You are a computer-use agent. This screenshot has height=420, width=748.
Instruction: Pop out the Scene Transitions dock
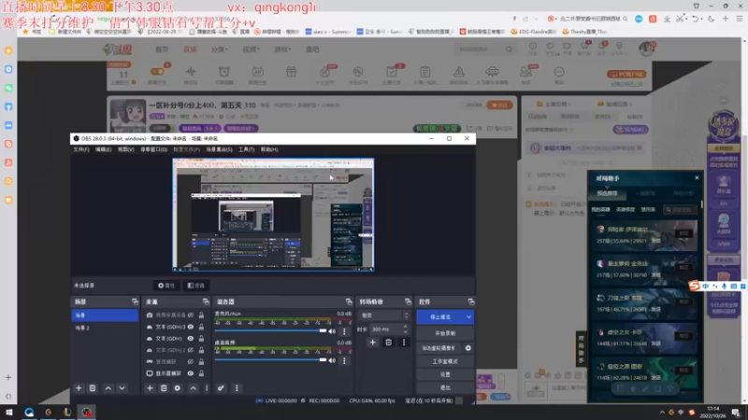(x=408, y=301)
